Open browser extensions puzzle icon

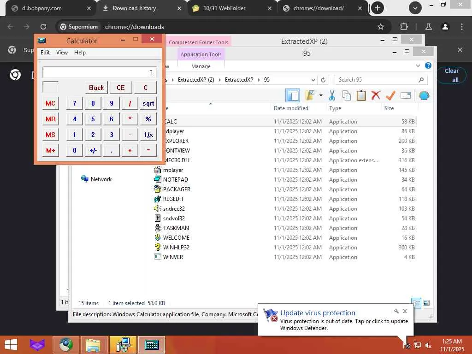pos(404,27)
